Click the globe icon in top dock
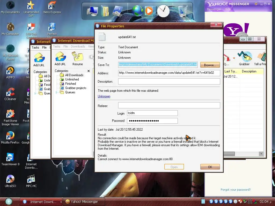275x206 pixels. click(137, 11)
